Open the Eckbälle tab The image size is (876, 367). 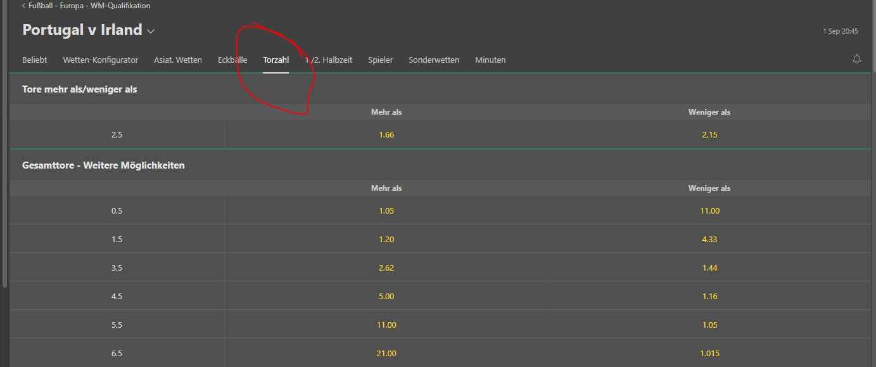232,60
